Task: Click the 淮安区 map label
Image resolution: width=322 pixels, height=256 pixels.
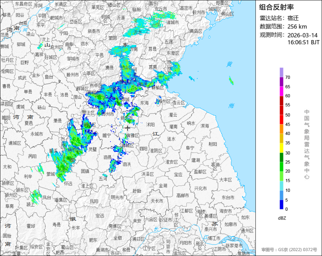Action: pyautogui.click(x=171, y=162)
